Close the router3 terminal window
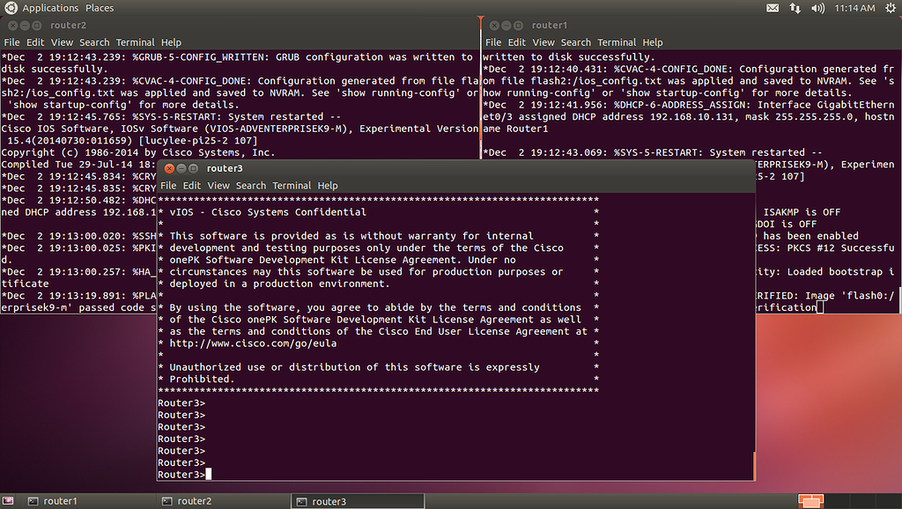Screen dimensions: 902x509 tap(169, 168)
